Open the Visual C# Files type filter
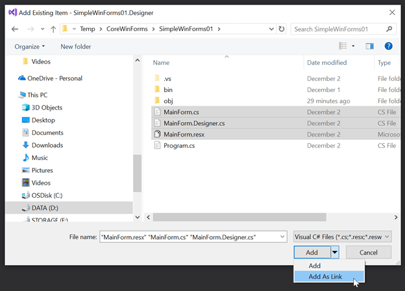 [x=343, y=237]
